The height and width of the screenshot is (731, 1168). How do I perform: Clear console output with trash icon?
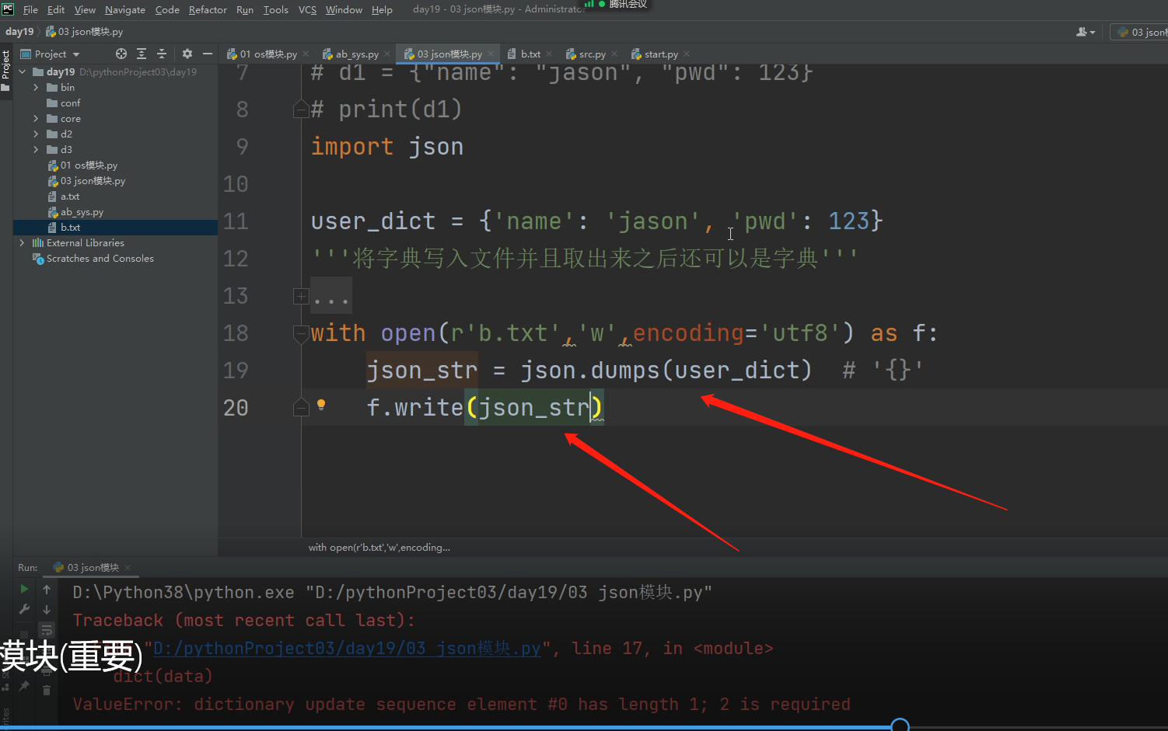47,690
